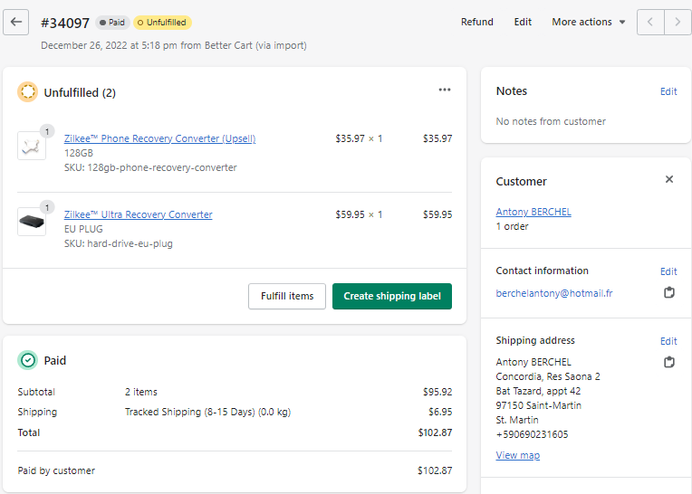Click Edit in the order header

(x=523, y=22)
